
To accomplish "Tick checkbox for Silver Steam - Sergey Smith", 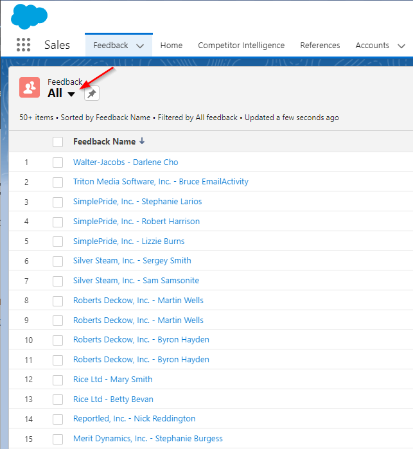I will point(58,261).
